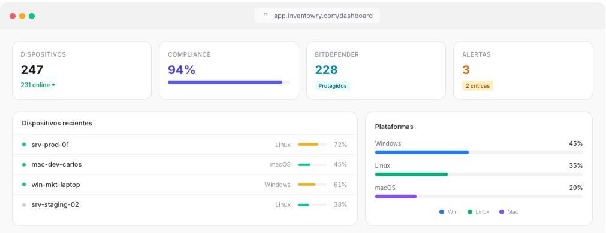Click the Linux platform label in Plataformas
The width and height of the screenshot is (606, 233).
point(382,165)
